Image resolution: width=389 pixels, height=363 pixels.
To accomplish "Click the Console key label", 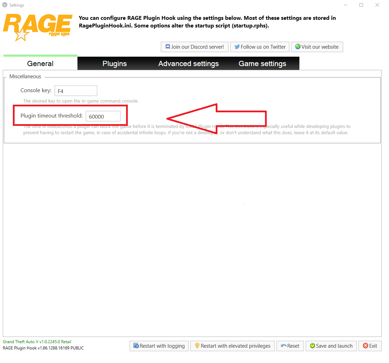I will pyautogui.click(x=36, y=90).
